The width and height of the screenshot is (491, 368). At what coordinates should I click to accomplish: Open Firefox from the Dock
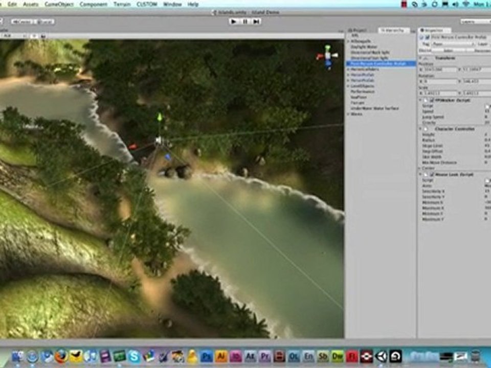(62, 356)
